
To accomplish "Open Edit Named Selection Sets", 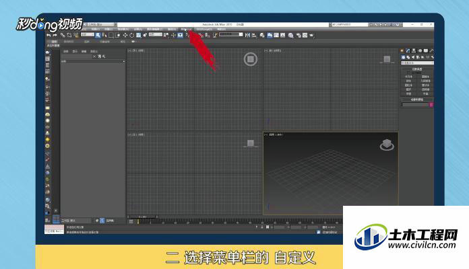I will pyautogui.click(x=215, y=35).
